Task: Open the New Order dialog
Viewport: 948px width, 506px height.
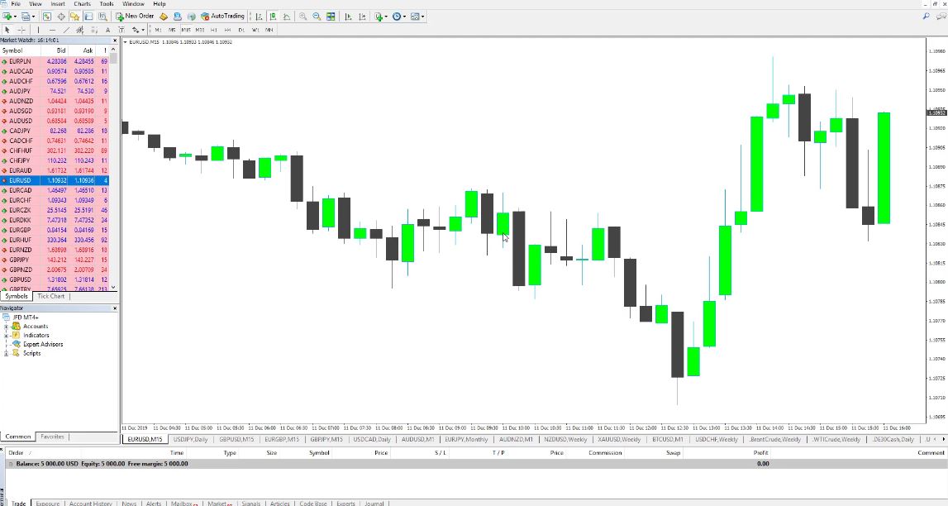Action: 135,16
